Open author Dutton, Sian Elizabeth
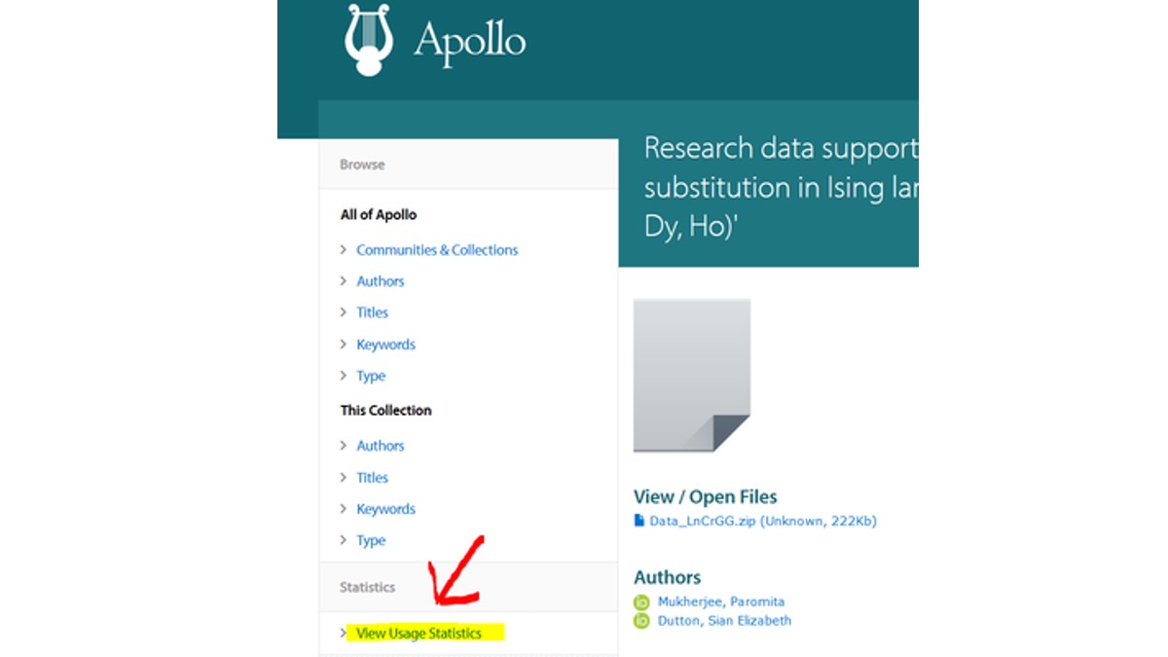Viewport: 1168px width, 657px height. [x=724, y=620]
